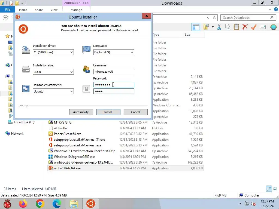
Task: Expand the ribbon with the chevron arrow
Action: (x=270, y=10)
